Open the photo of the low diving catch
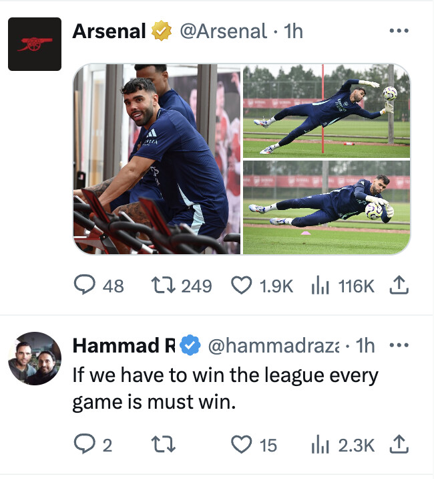The image size is (434, 479). point(327,207)
